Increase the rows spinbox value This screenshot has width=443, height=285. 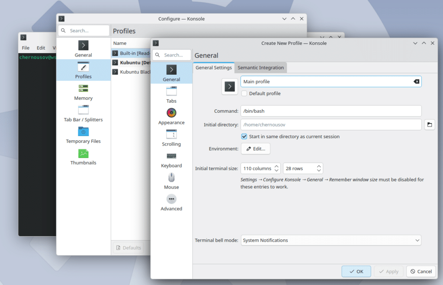319,166
